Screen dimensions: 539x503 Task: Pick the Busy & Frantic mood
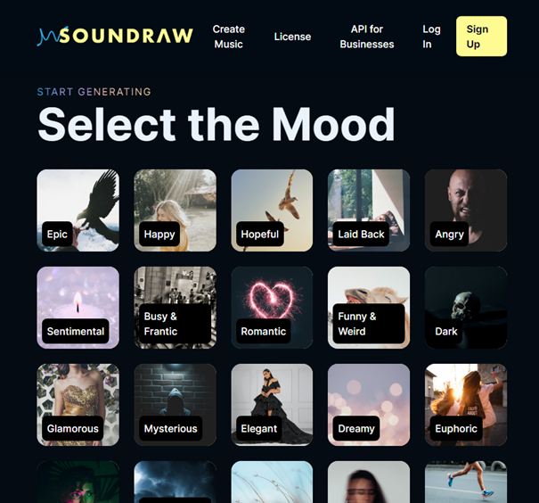(175, 308)
